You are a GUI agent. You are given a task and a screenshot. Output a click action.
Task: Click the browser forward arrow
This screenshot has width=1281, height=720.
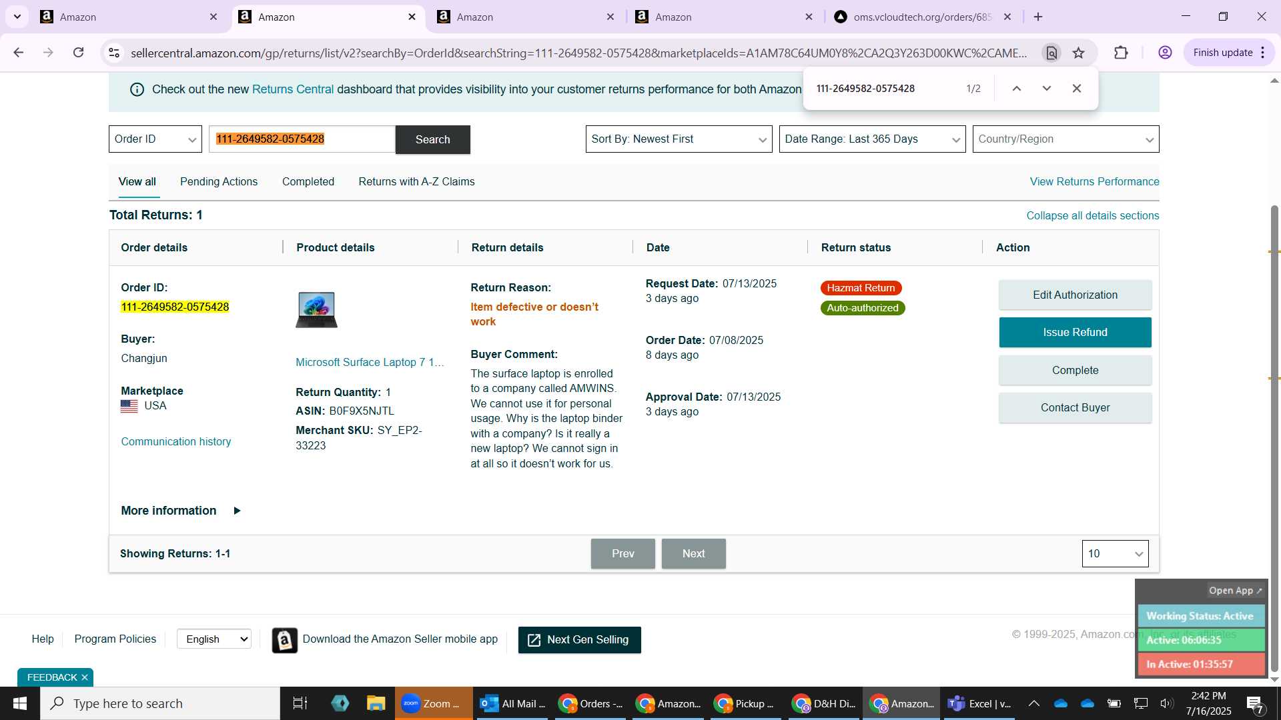48,53
